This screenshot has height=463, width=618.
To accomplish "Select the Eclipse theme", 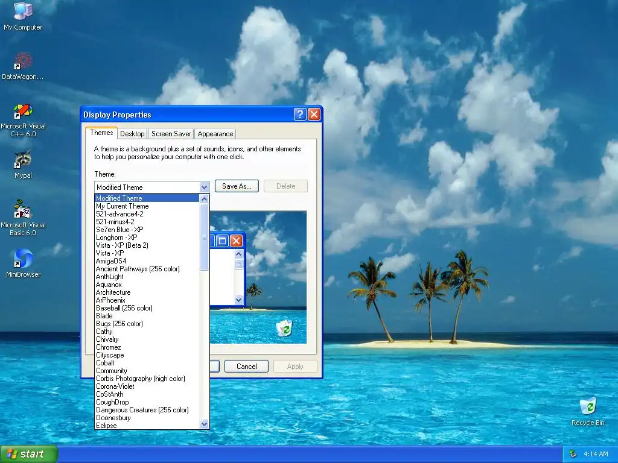I will click(x=147, y=426).
